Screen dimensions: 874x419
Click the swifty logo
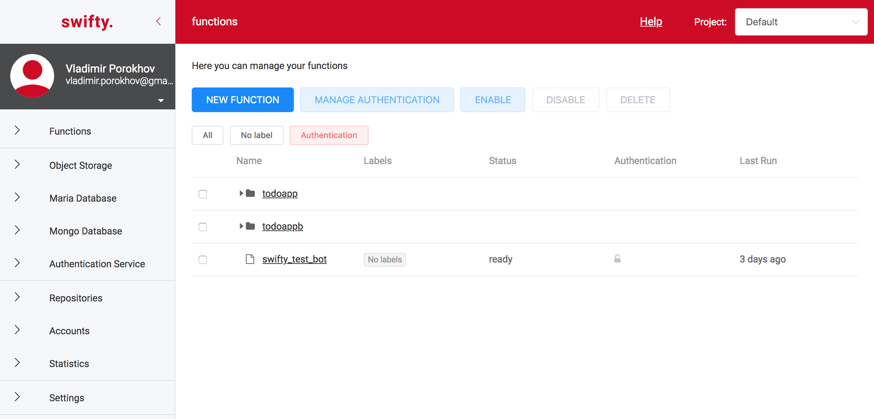[x=87, y=22]
